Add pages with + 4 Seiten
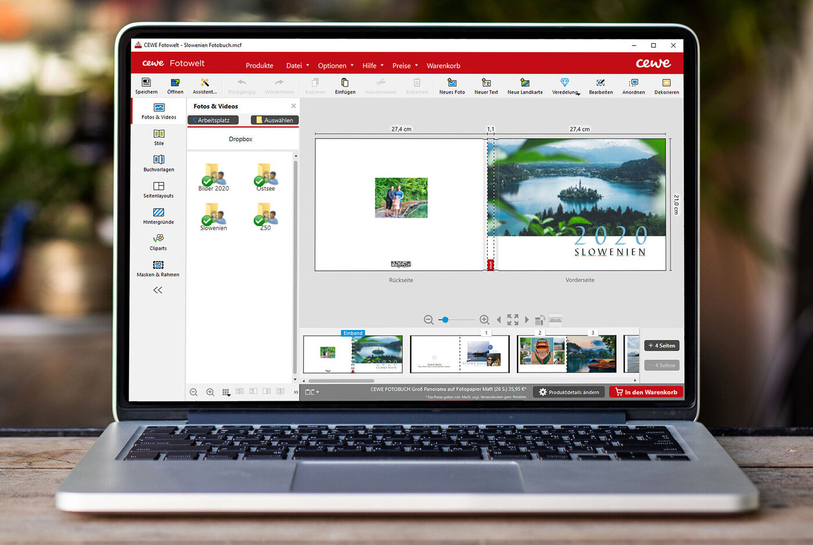 [662, 346]
